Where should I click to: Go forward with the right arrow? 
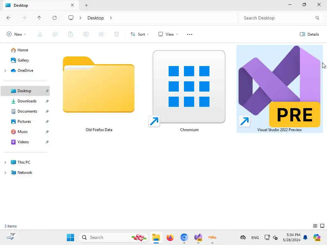coord(24,18)
